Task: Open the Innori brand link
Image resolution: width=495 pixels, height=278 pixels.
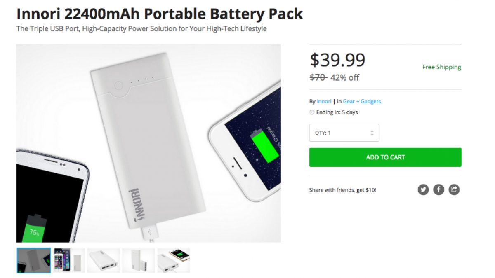Action: tap(324, 101)
